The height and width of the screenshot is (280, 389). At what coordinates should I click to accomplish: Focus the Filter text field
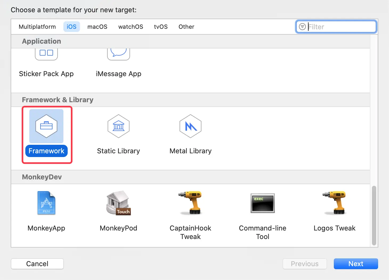pos(336,27)
